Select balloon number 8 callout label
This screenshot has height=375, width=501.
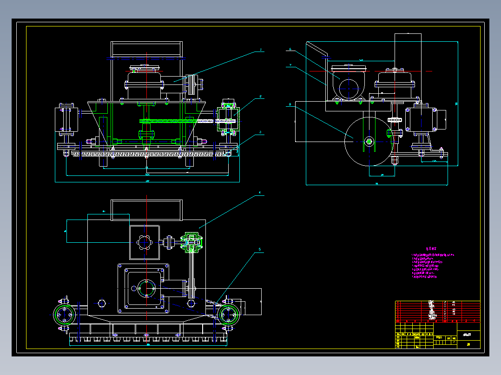pyautogui.click(x=290, y=104)
